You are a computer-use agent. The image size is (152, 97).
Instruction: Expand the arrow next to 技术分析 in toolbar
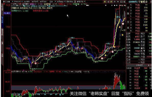pyautogui.click(x=22, y=2)
